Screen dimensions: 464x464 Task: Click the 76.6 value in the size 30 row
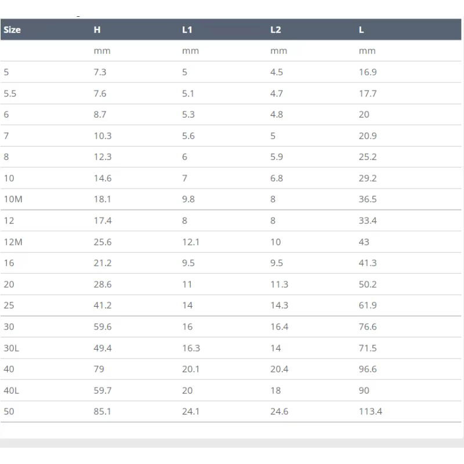point(368,327)
